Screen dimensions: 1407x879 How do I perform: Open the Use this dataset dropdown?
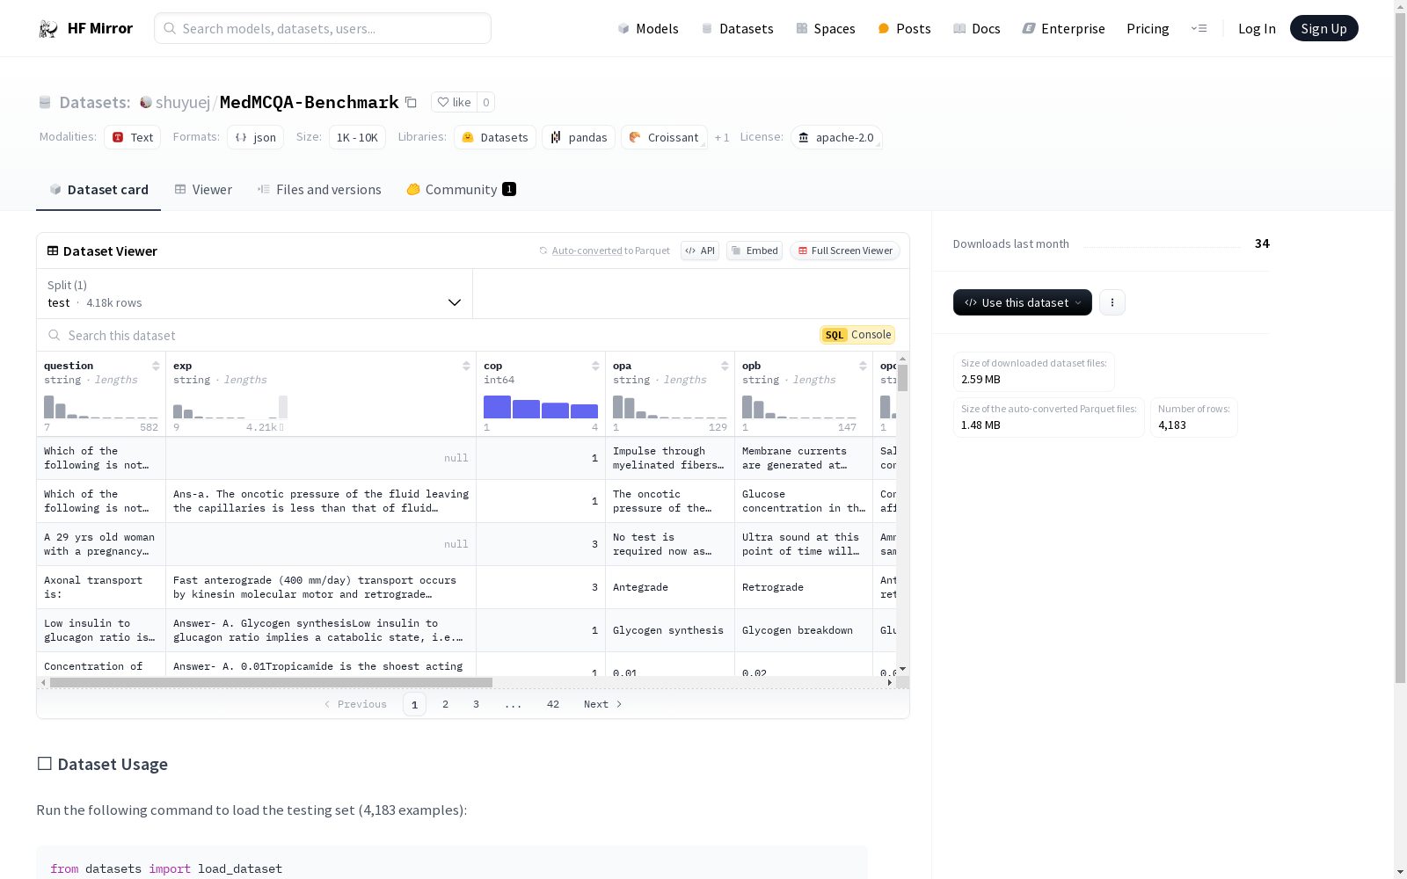(x=1023, y=302)
